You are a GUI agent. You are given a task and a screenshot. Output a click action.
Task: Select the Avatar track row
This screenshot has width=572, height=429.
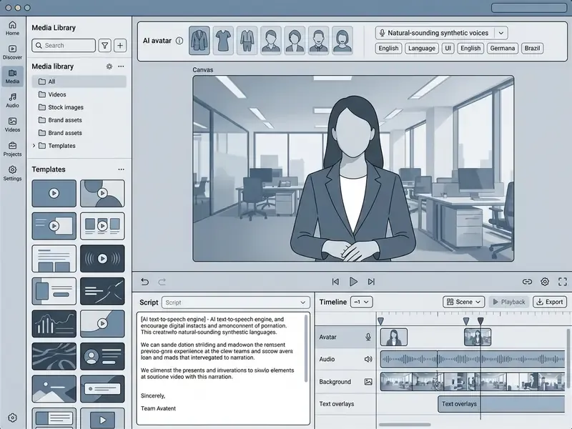click(346, 337)
